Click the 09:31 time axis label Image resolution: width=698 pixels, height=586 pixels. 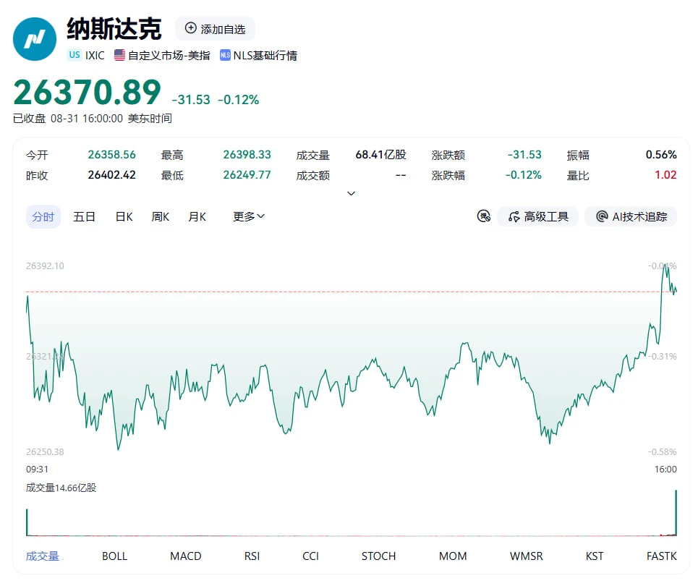point(37,470)
